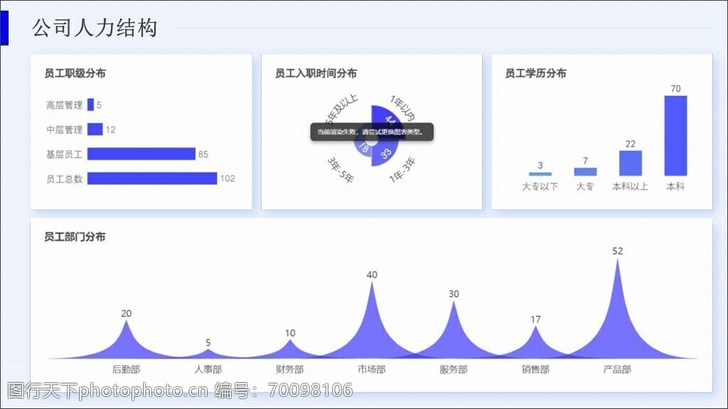Select the rose chart segment labeled 18
Viewport: 728px width, 409px height.
point(363,148)
